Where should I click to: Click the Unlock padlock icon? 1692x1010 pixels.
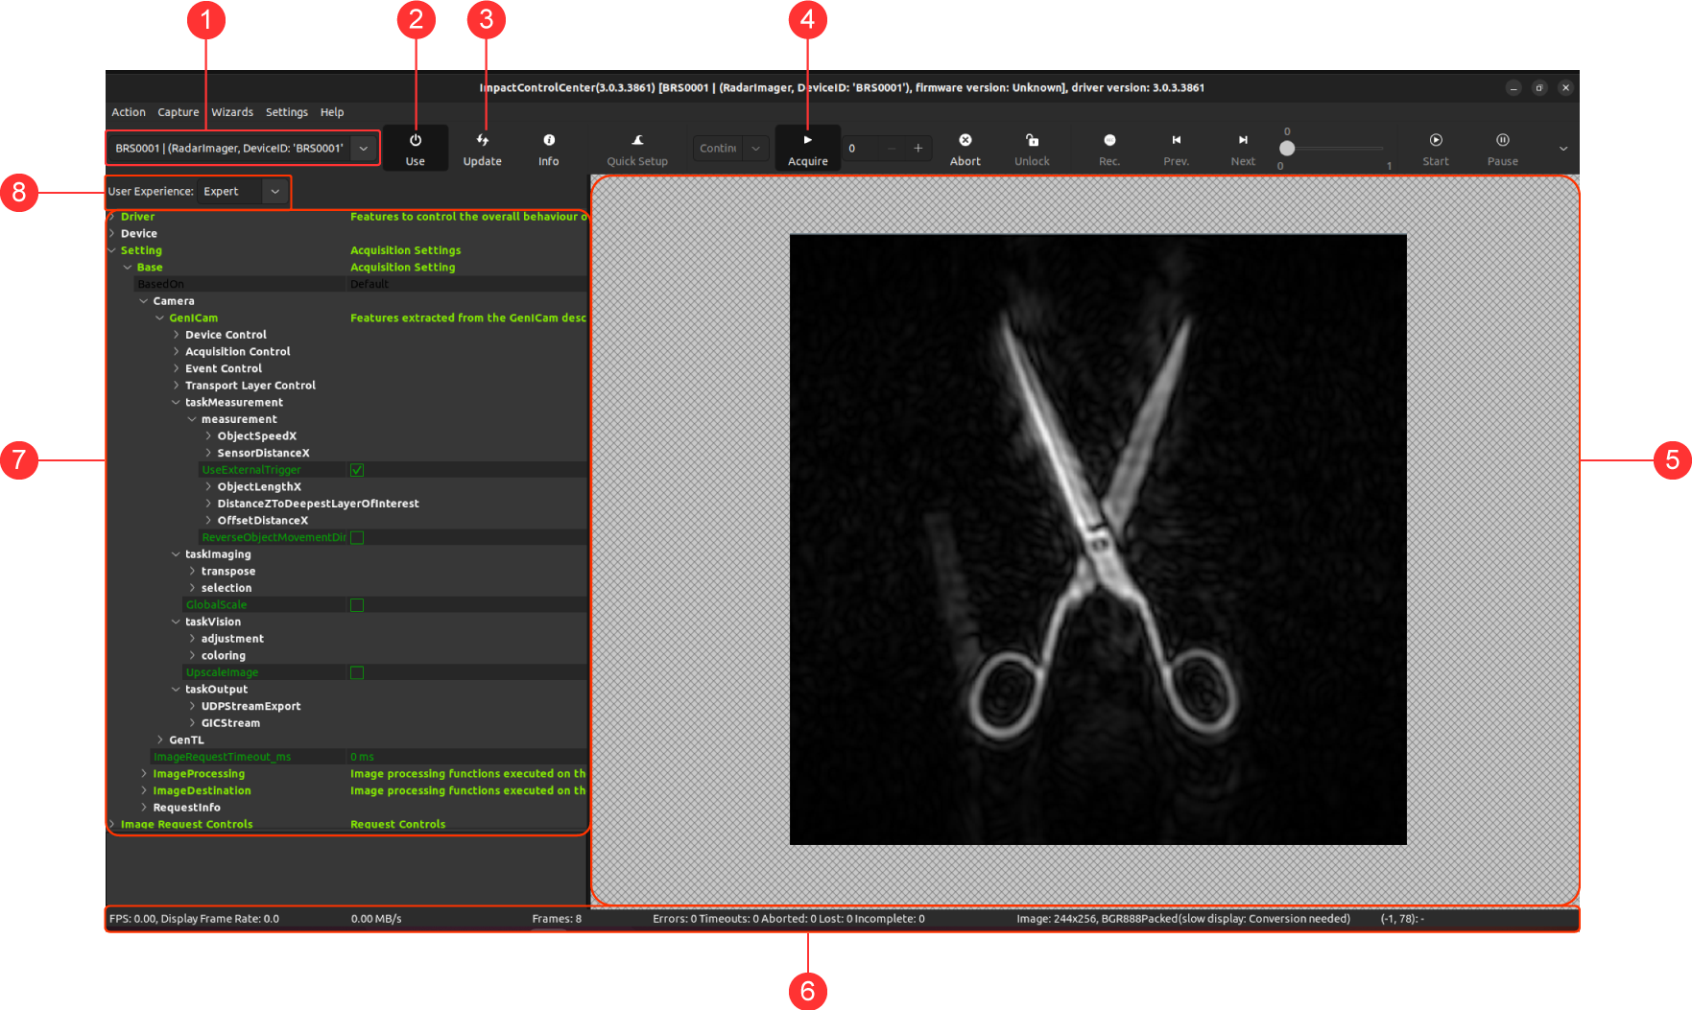click(x=1032, y=141)
